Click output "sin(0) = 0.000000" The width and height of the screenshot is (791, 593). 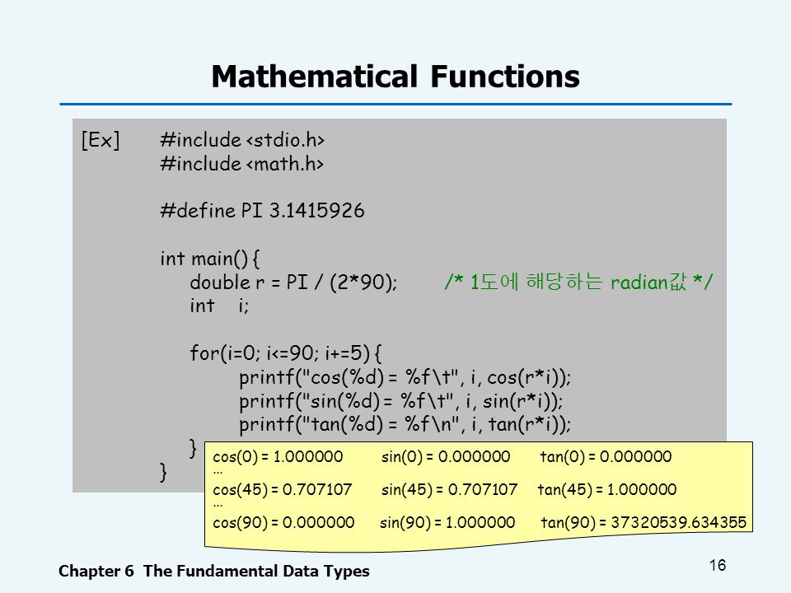tap(446, 457)
